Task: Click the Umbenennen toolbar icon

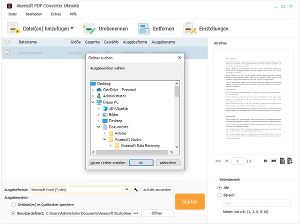Action: tap(90, 29)
